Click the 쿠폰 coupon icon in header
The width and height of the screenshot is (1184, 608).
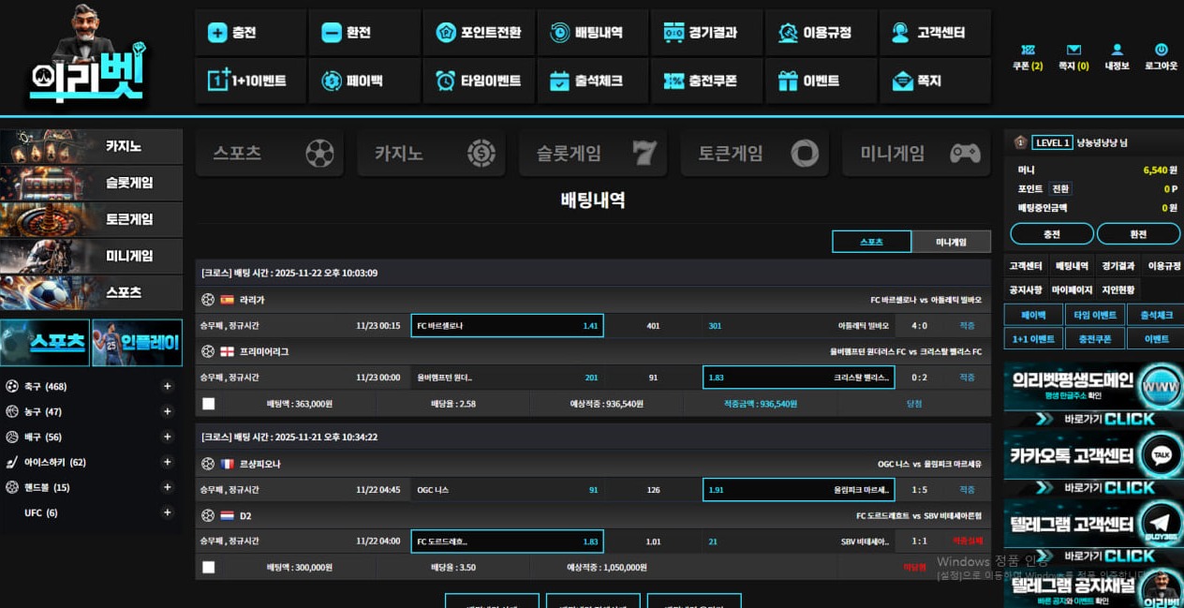(x=1028, y=50)
